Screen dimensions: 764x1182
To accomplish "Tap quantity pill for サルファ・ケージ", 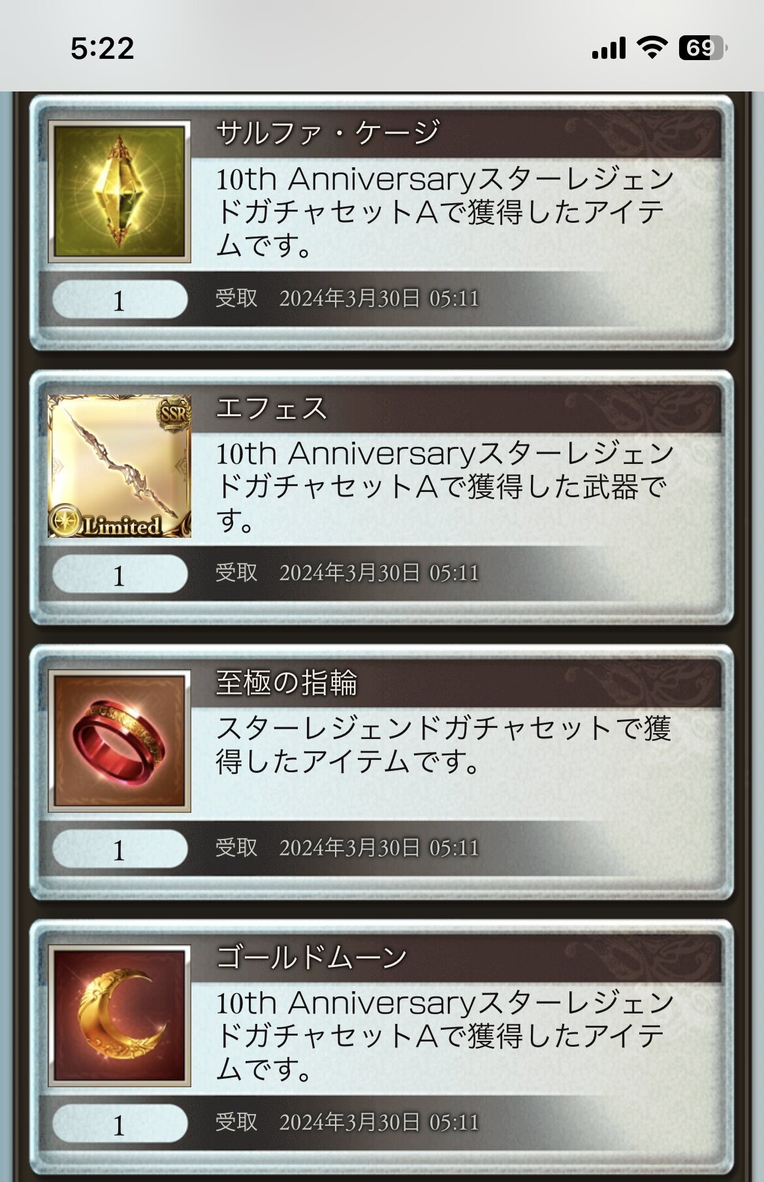I will [x=119, y=300].
